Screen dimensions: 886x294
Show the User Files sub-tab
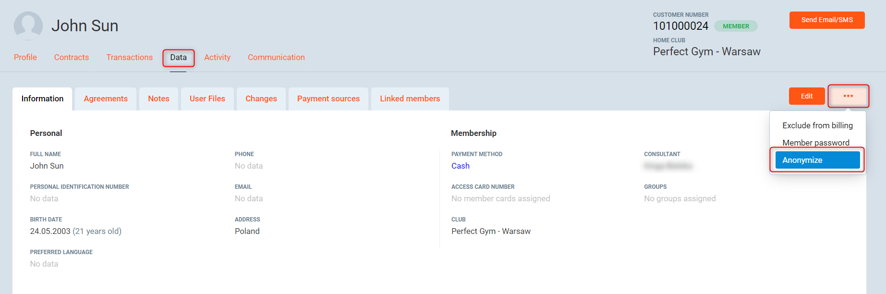point(207,98)
